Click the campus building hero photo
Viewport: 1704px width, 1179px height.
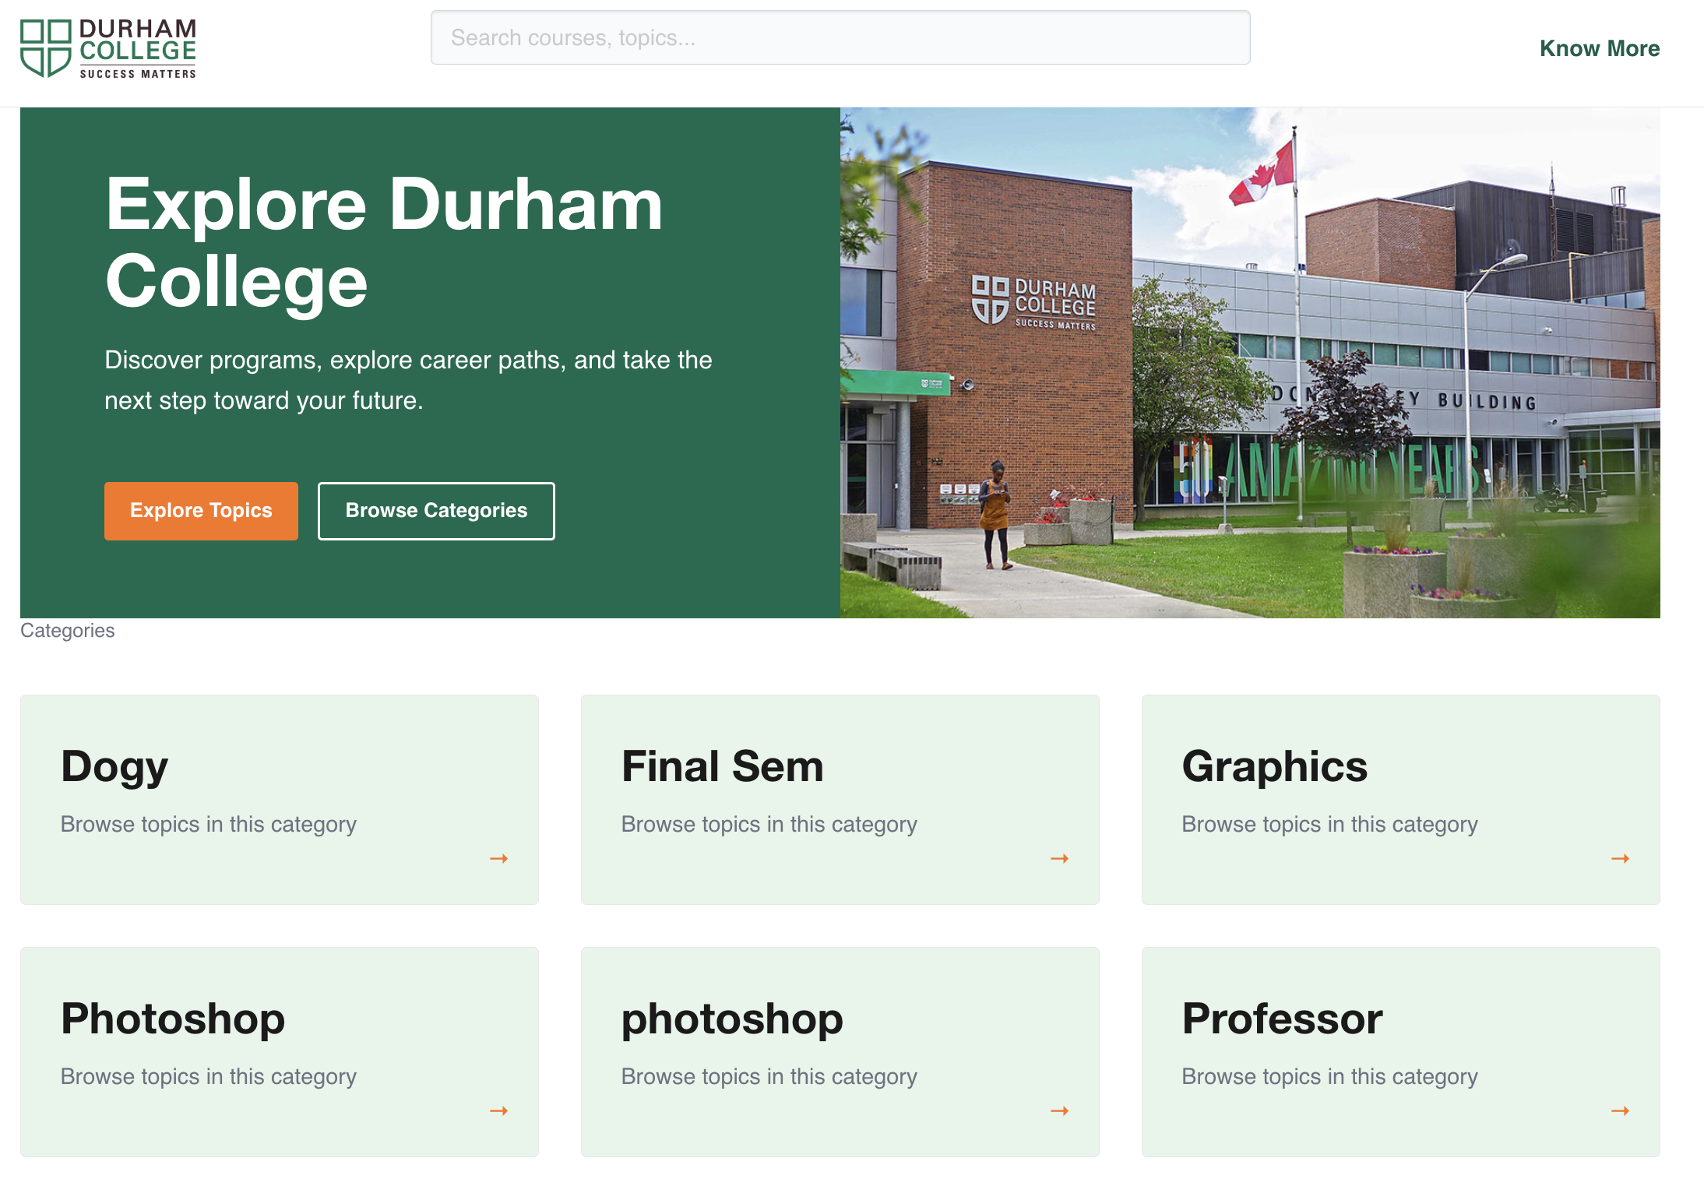[x=1249, y=362]
